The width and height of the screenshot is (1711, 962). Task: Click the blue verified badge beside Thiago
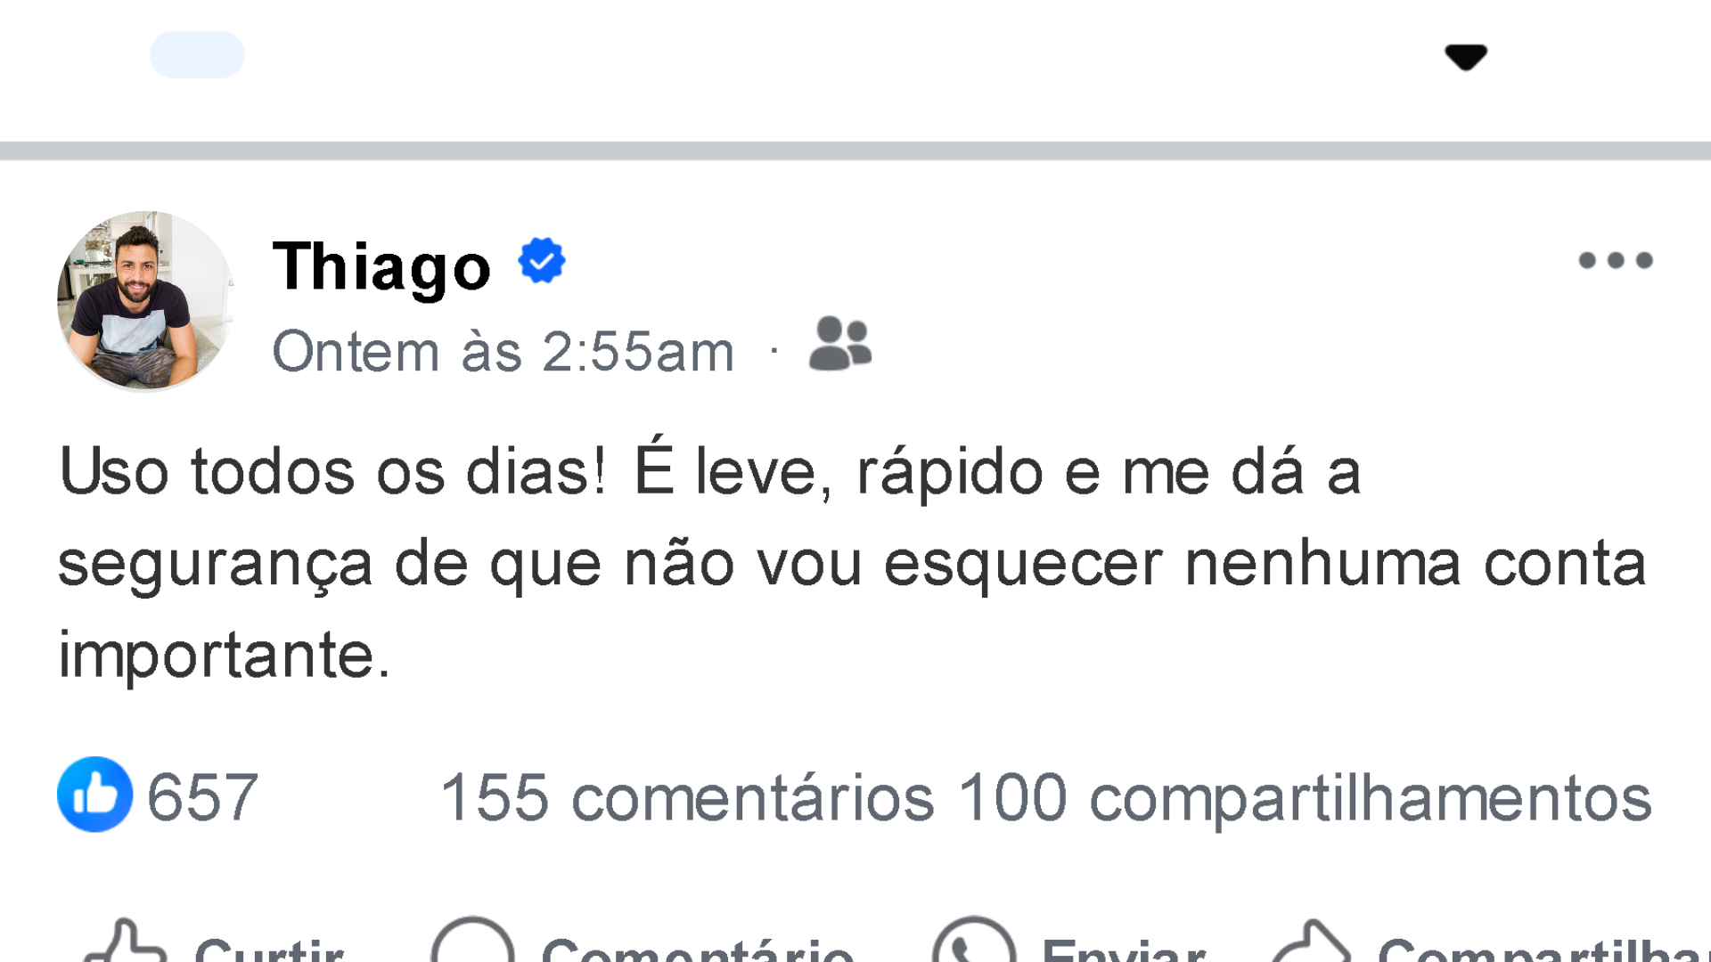(x=542, y=260)
